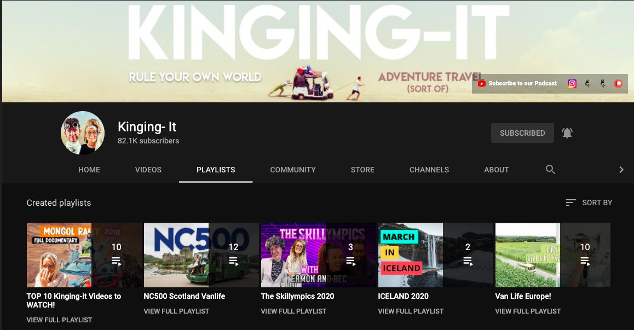View full playlist for Van Life Europe!

coord(528,311)
